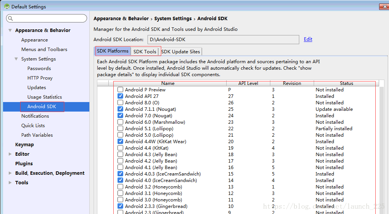Focus the settings search field
The image size is (389, 214).
[x=47, y=18]
